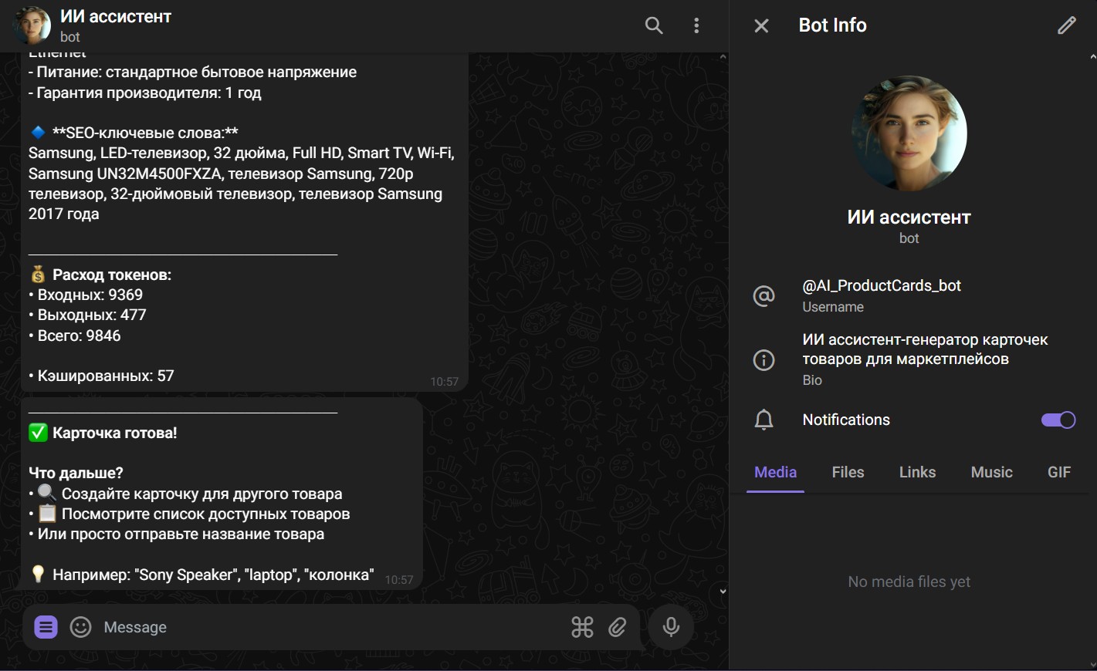Image resolution: width=1097 pixels, height=671 pixels.
Task: Click the chat title ИИ ассистент in header
Action: tap(116, 16)
